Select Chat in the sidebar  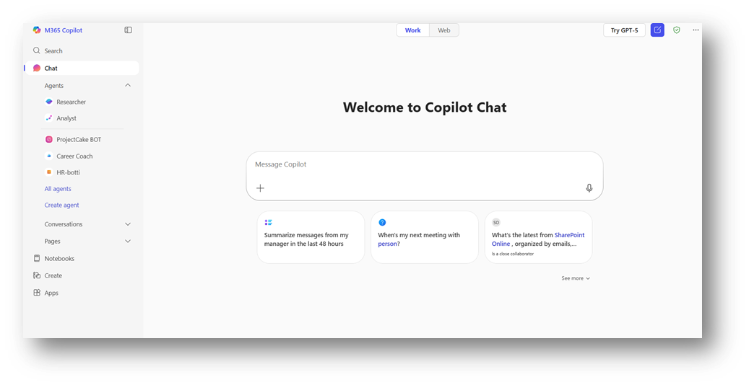point(81,68)
